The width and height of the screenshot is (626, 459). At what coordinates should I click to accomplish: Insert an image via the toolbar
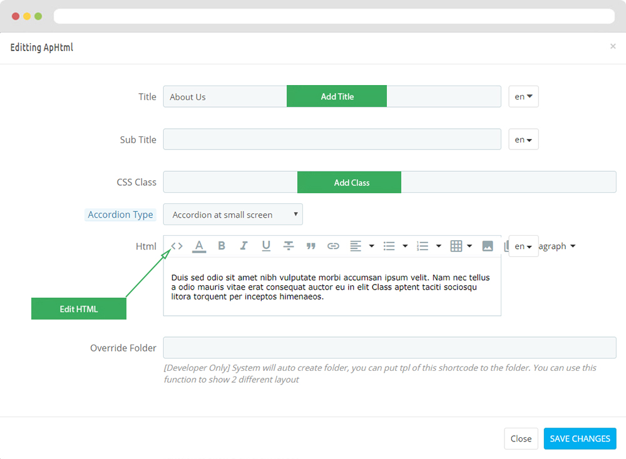click(488, 246)
